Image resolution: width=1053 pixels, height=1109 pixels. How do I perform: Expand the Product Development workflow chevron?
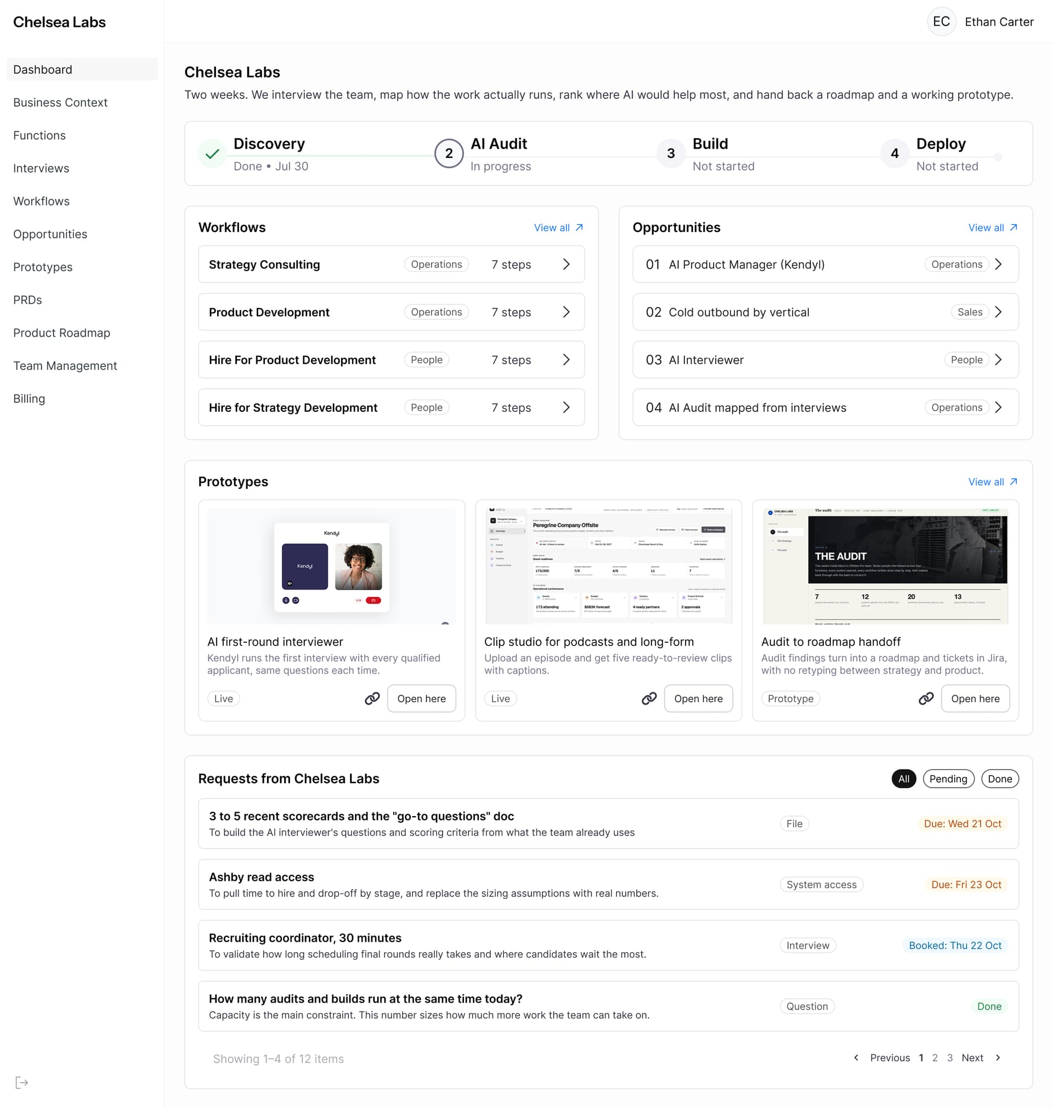[567, 312]
